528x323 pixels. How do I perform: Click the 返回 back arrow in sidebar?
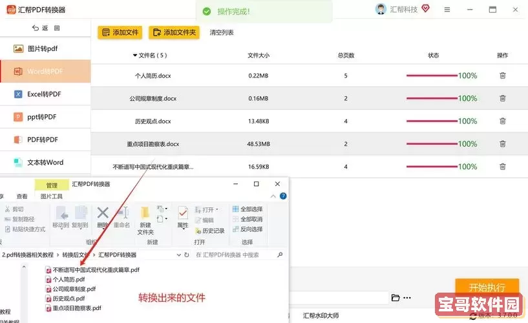pyautogui.click(x=36, y=28)
